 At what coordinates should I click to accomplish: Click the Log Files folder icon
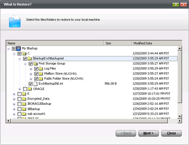tap(41, 69)
